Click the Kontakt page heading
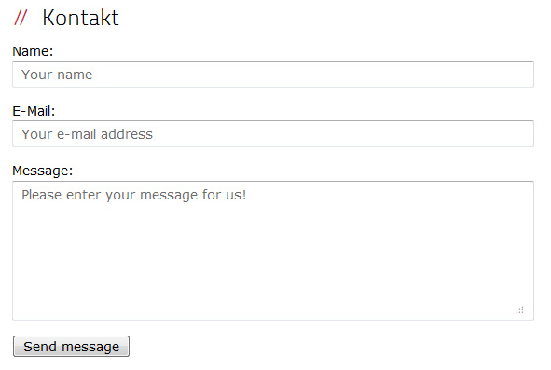551x370 pixels. tap(80, 18)
